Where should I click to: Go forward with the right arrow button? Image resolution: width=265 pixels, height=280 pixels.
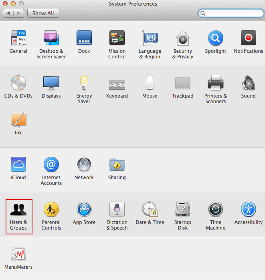[x=18, y=13]
